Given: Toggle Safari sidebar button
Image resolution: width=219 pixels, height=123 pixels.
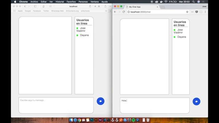Looking at the screenshot, I should pyautogui.click(x=35, y=6).
